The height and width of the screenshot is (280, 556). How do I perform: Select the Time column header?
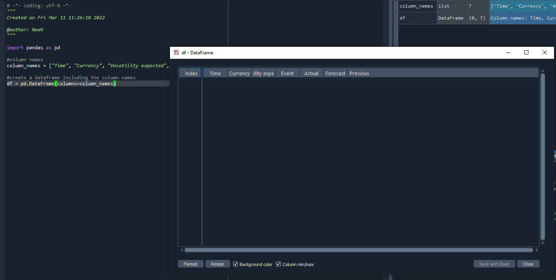(215, 73)
